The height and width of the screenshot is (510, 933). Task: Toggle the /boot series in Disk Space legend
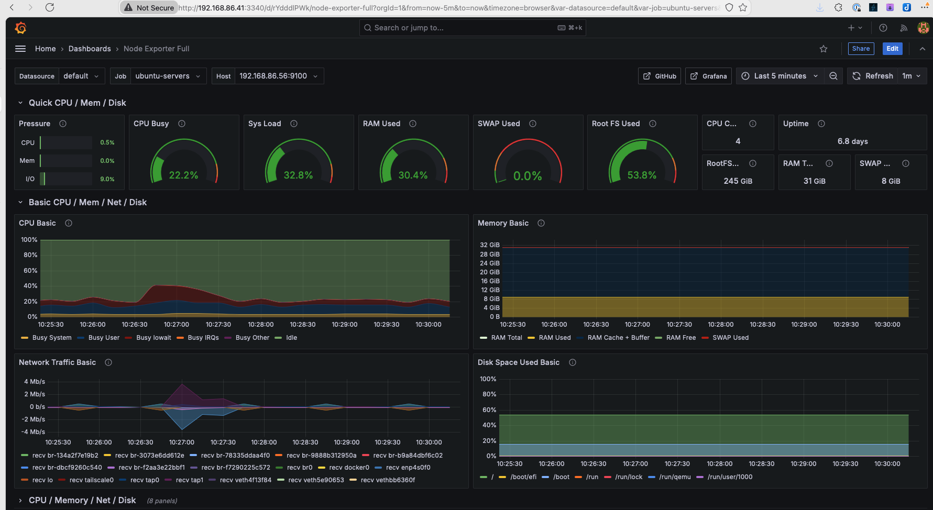coord(562,477)
